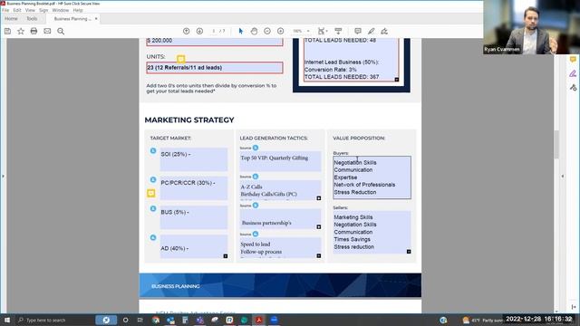Image resolution: width=580 pixels, height=326 pixels.
Task: Open Adobe Acrobat taskbar icon
Action: tap(259, 320)
